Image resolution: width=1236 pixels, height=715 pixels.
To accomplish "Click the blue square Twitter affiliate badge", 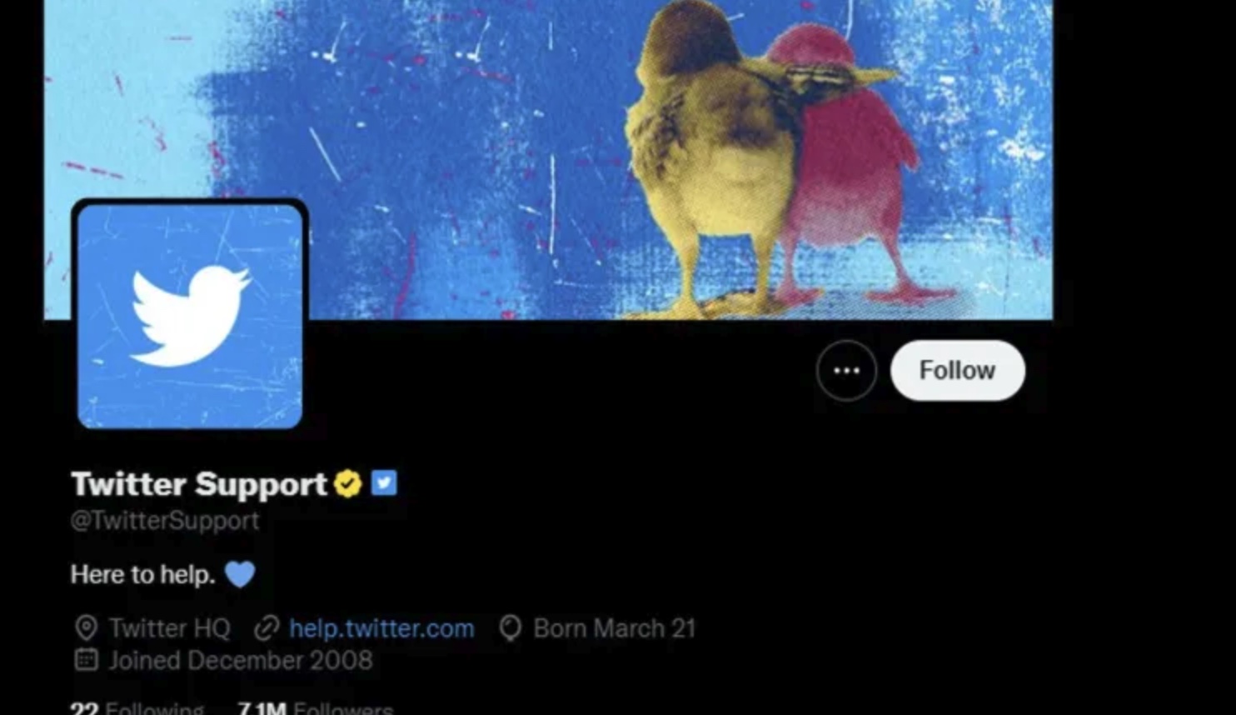I will tap(384, 482).
